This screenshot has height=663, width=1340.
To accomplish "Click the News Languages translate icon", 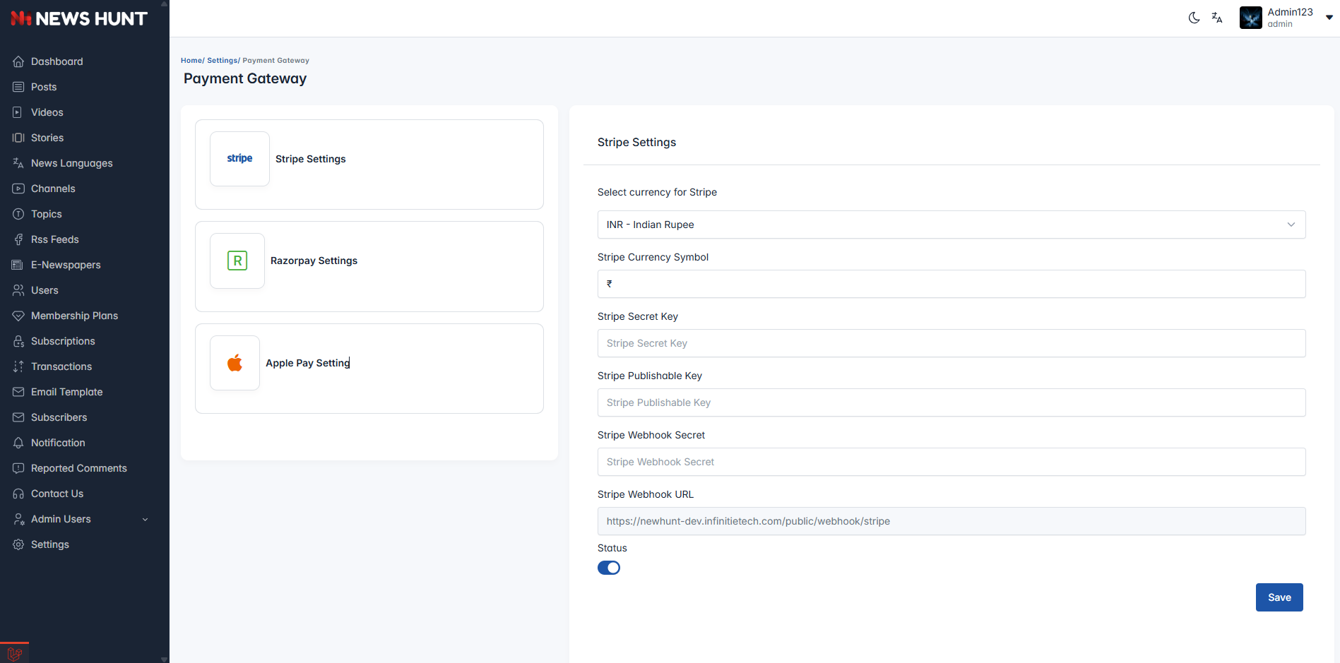I will [x=18, y=163].
